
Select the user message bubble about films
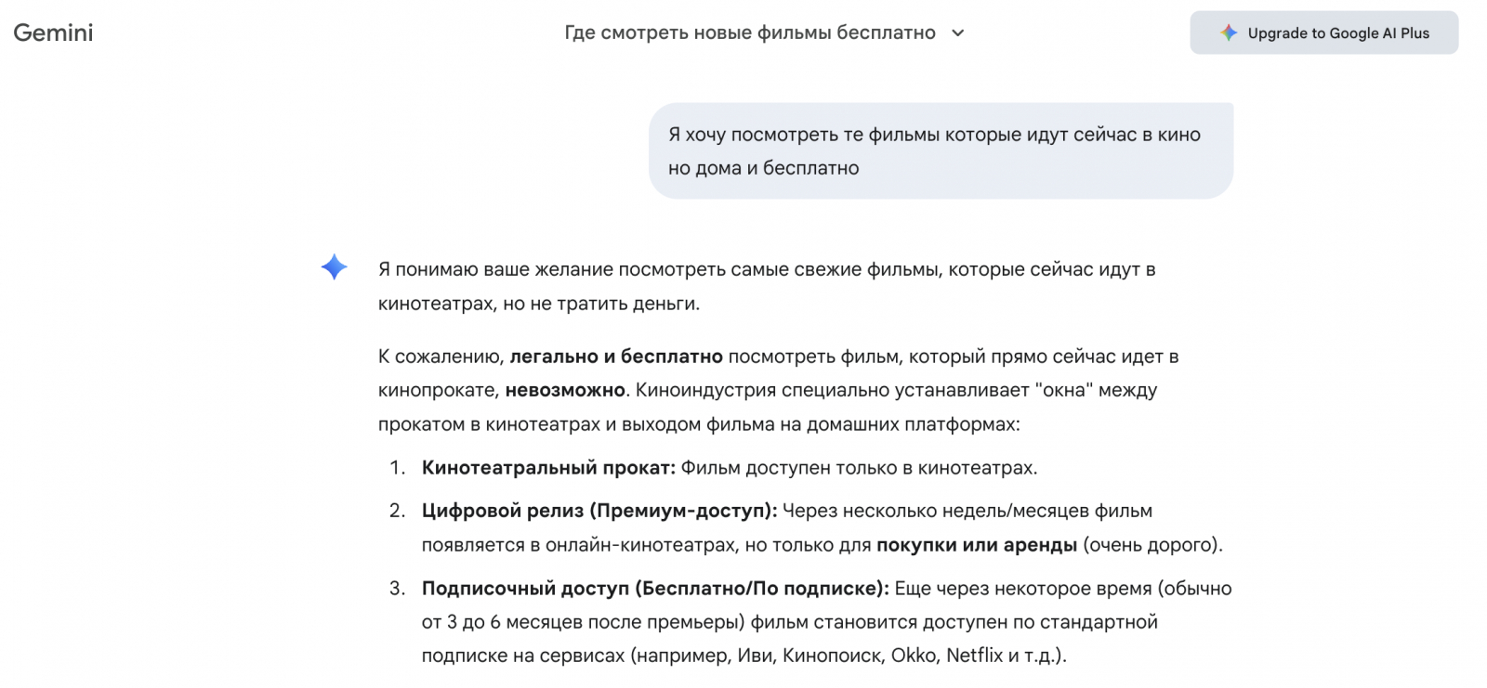[941, 150]
